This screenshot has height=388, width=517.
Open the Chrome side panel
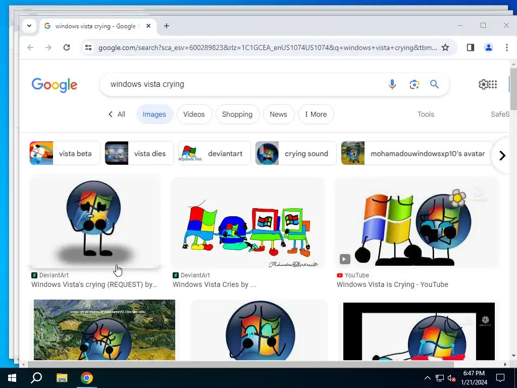[471, 47]
